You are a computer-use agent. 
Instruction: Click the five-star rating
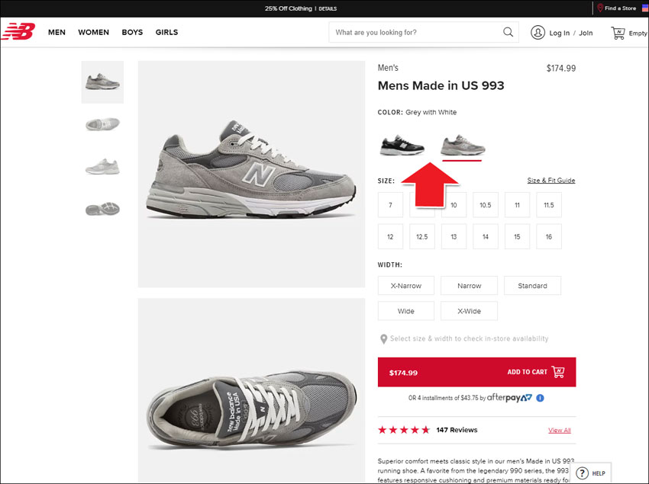click(404, 430)
